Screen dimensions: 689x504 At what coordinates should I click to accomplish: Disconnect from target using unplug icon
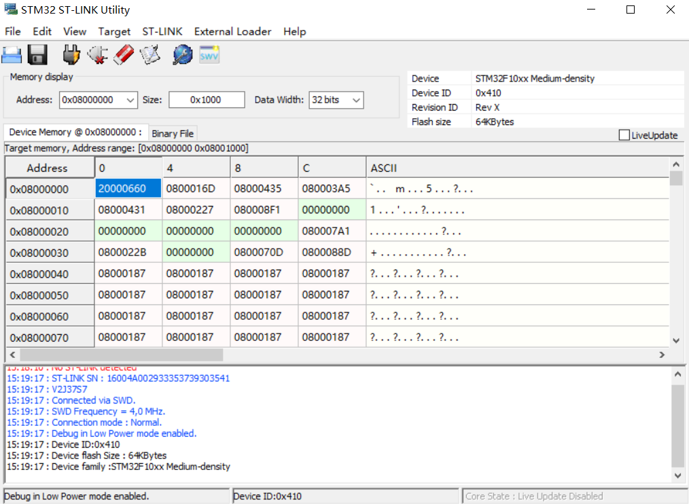click(98, 55)
